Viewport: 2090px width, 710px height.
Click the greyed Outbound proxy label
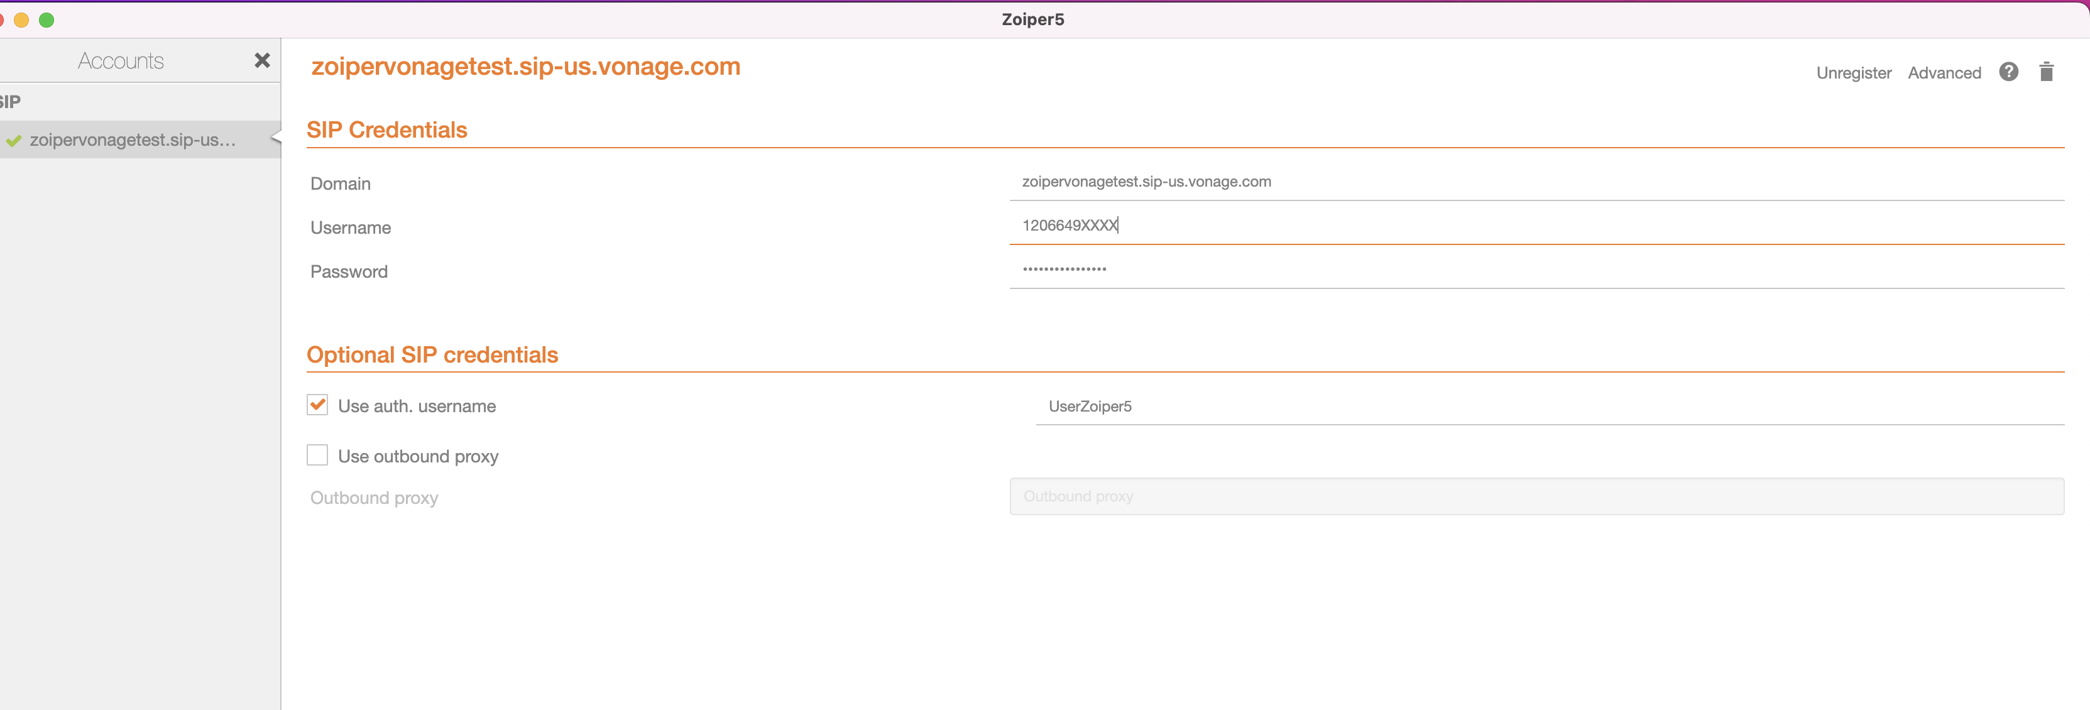(374, 498)
